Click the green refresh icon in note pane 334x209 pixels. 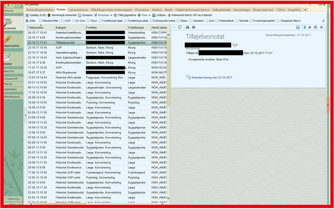pos(179,27)
